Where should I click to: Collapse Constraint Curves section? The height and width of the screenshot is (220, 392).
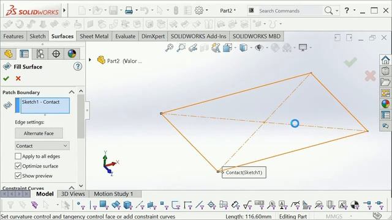(x=72, y=188)
